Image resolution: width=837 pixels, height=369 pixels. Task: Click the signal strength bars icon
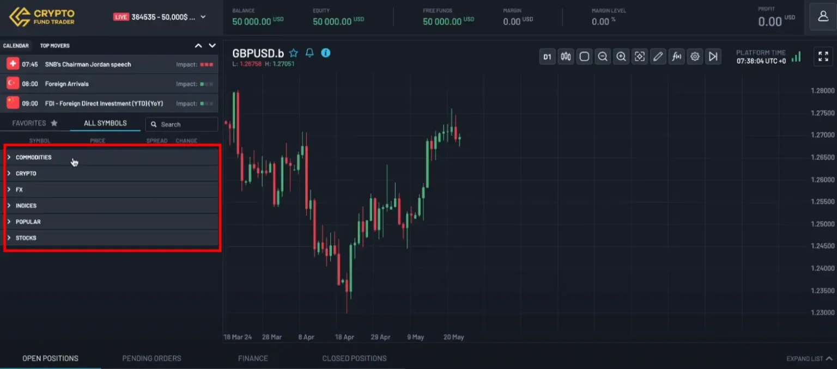tap(796, 57)
